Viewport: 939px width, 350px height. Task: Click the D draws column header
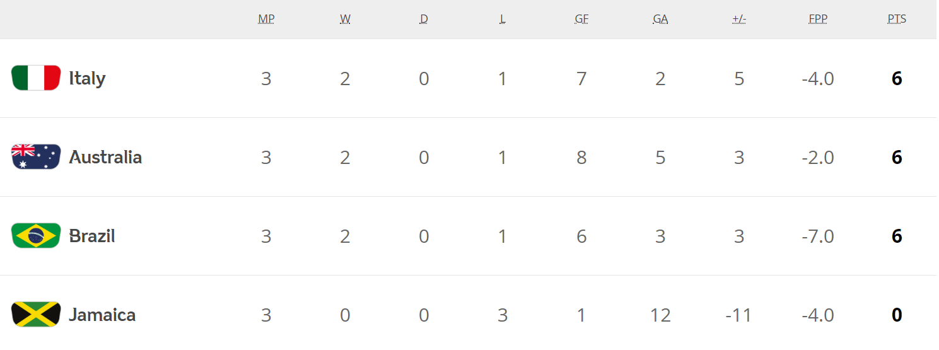[424, 19]
